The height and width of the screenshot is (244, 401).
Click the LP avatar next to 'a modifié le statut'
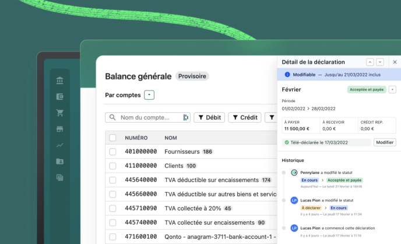point(294,200)
